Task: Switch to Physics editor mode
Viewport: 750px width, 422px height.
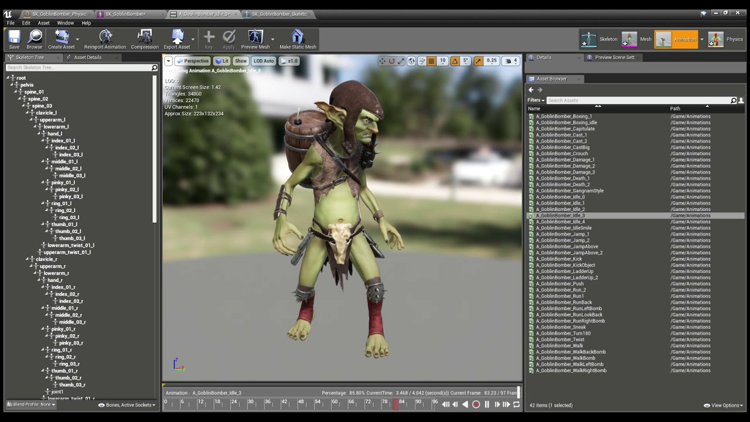Action: tap(726, 39)
